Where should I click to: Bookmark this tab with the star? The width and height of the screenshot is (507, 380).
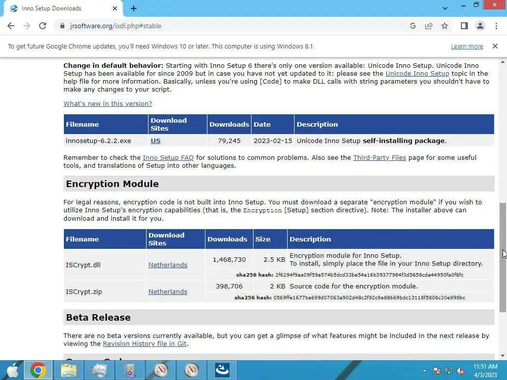tap(445, 26)
